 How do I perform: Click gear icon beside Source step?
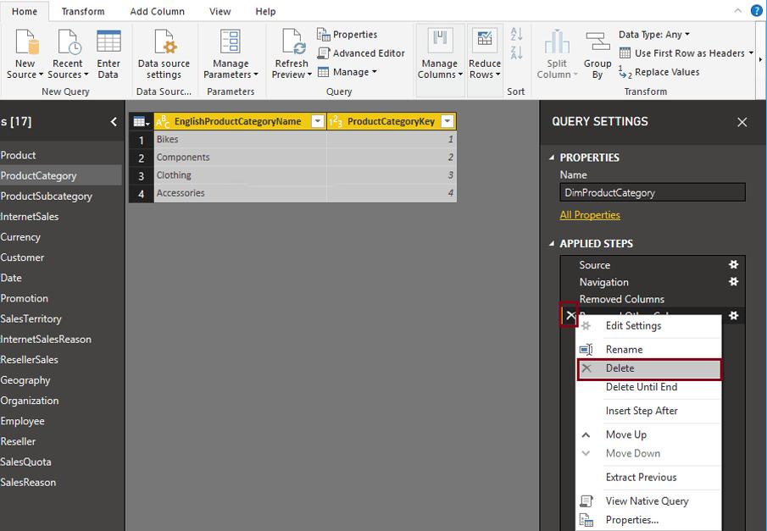pos(734,265)
